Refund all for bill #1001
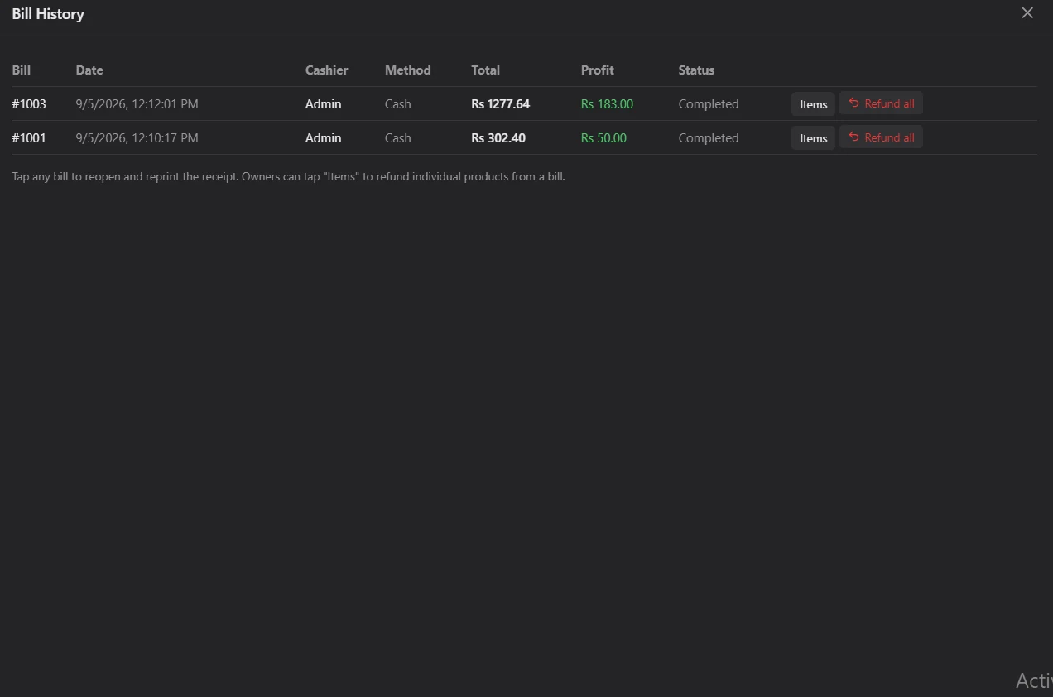Viewport: 1053px width, 697px height. [x=881, y=137]
